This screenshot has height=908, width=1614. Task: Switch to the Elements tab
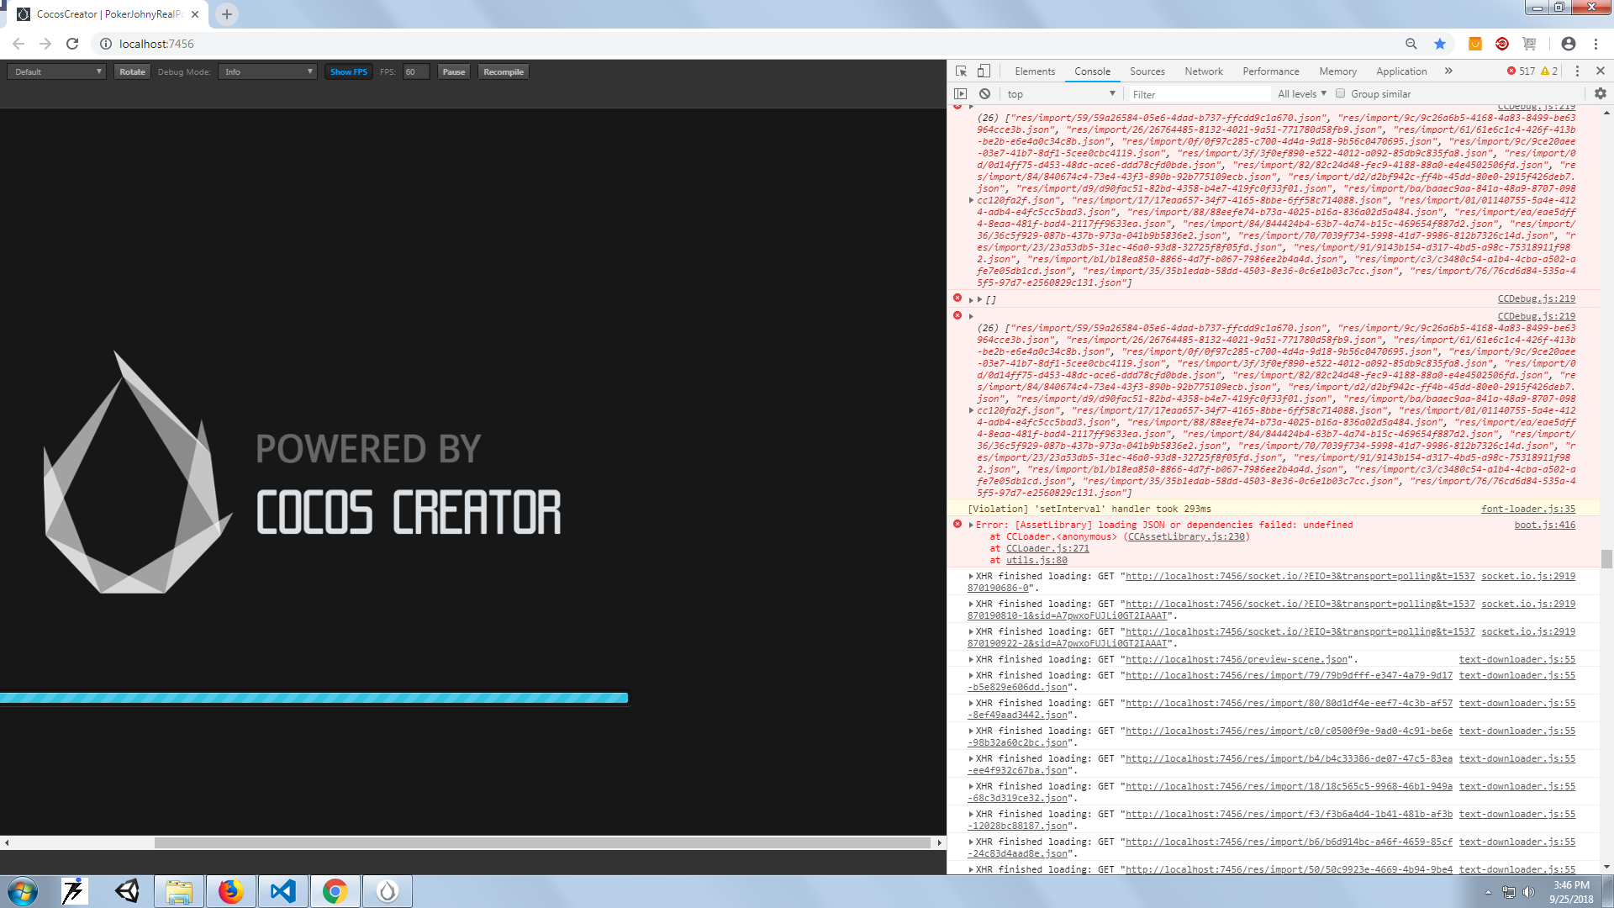(x=1035, y=71)
